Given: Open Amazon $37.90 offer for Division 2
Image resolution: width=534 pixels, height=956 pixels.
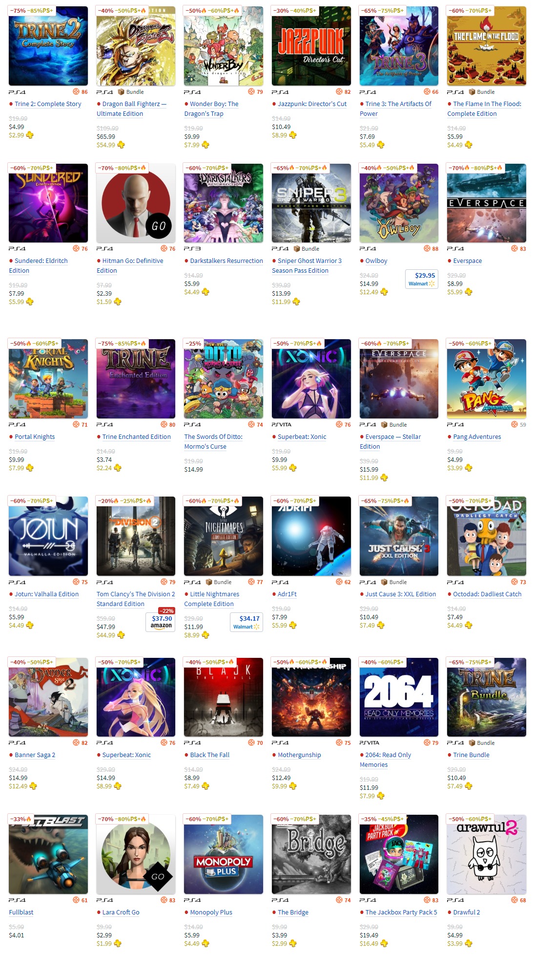Looking at the screenshot, I should [161, 622].
